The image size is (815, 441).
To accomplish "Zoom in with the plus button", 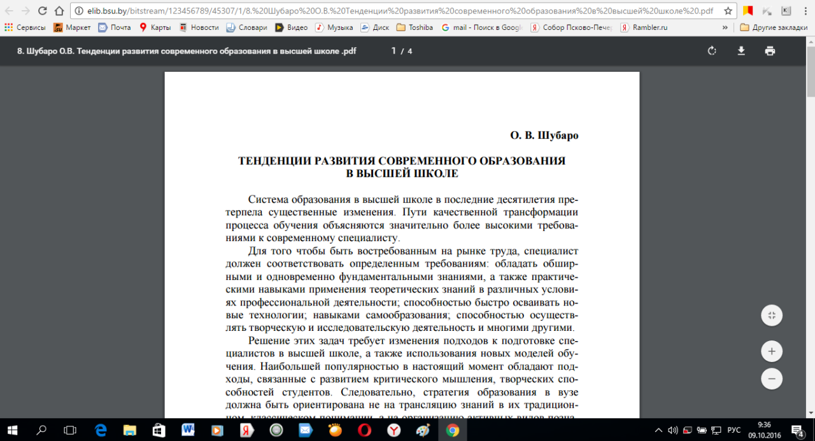I will [772, 351].
